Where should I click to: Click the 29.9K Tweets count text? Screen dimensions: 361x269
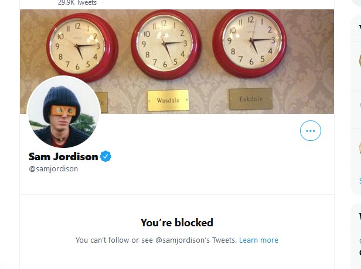click(77, 2)
